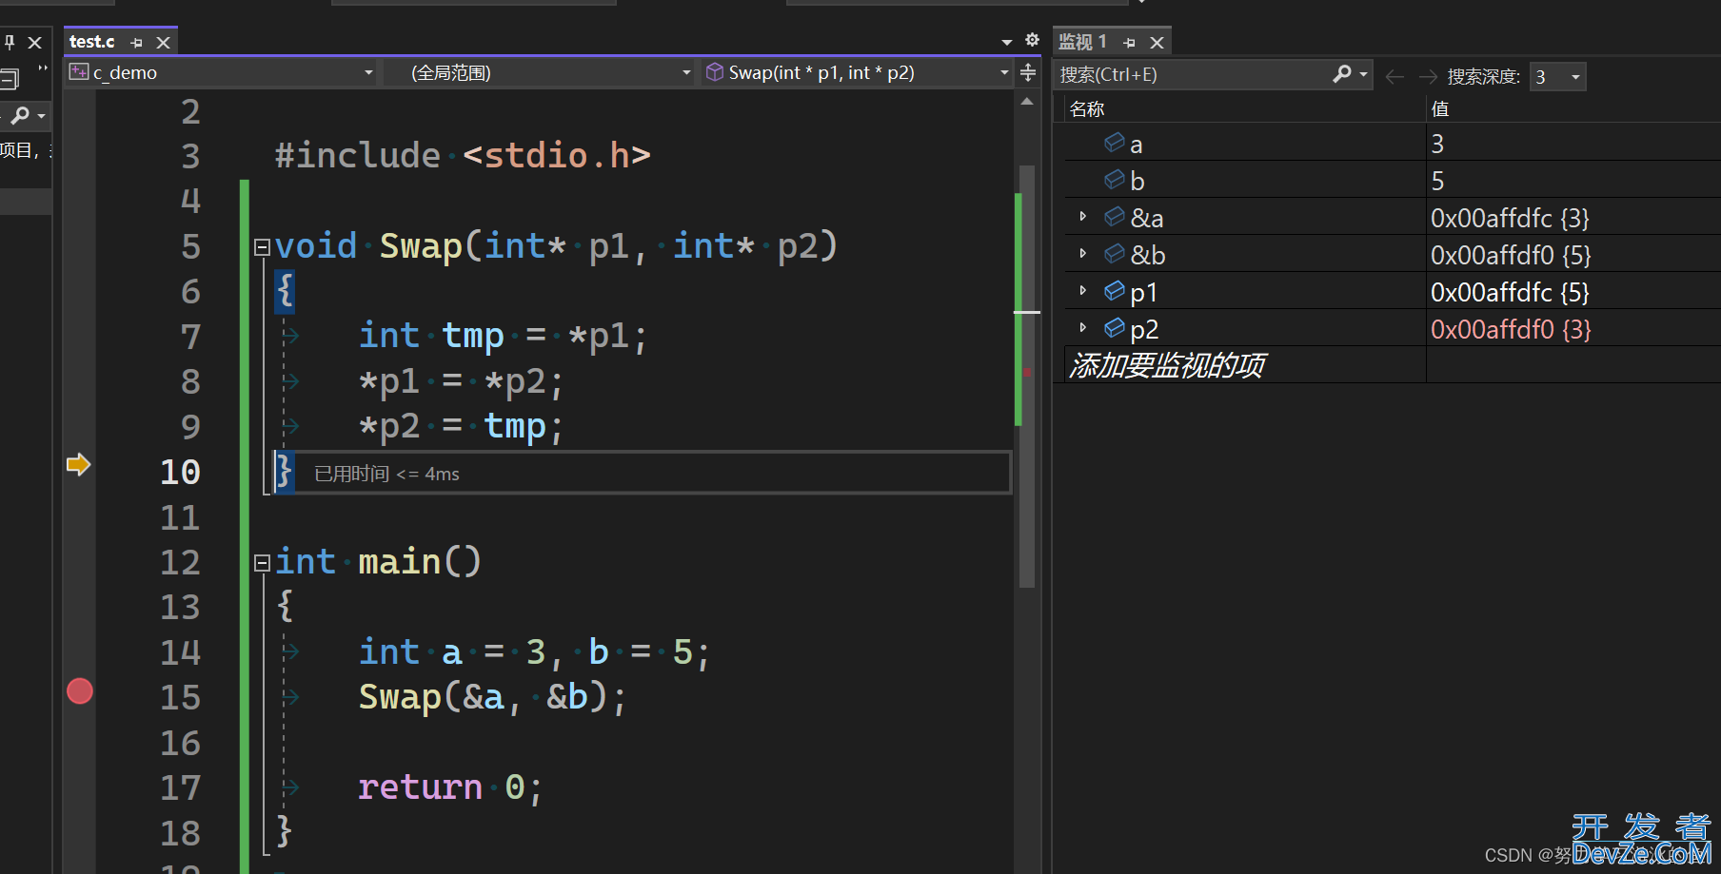Open the tab list dropdown arrow

pyautogui.click(x=1007, y=42)
